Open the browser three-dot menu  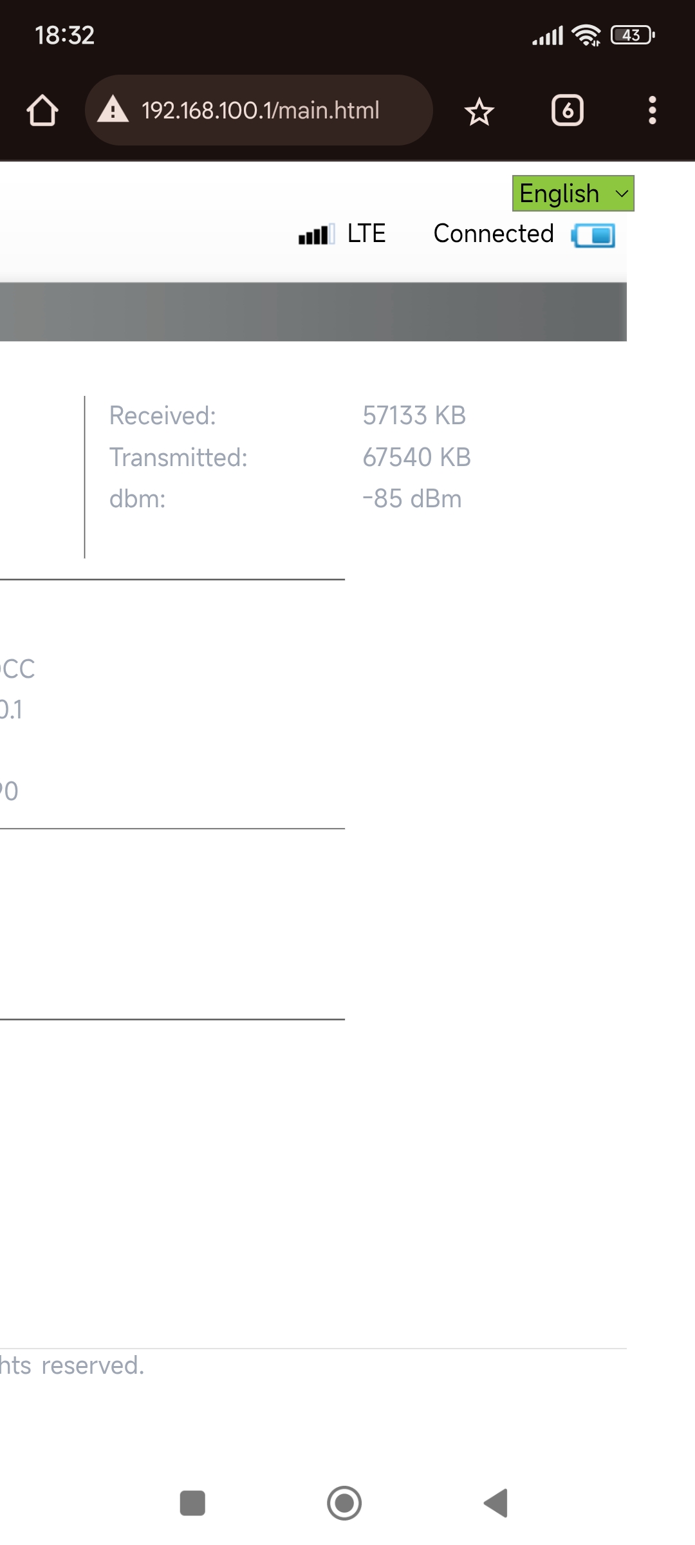(653, 111)
